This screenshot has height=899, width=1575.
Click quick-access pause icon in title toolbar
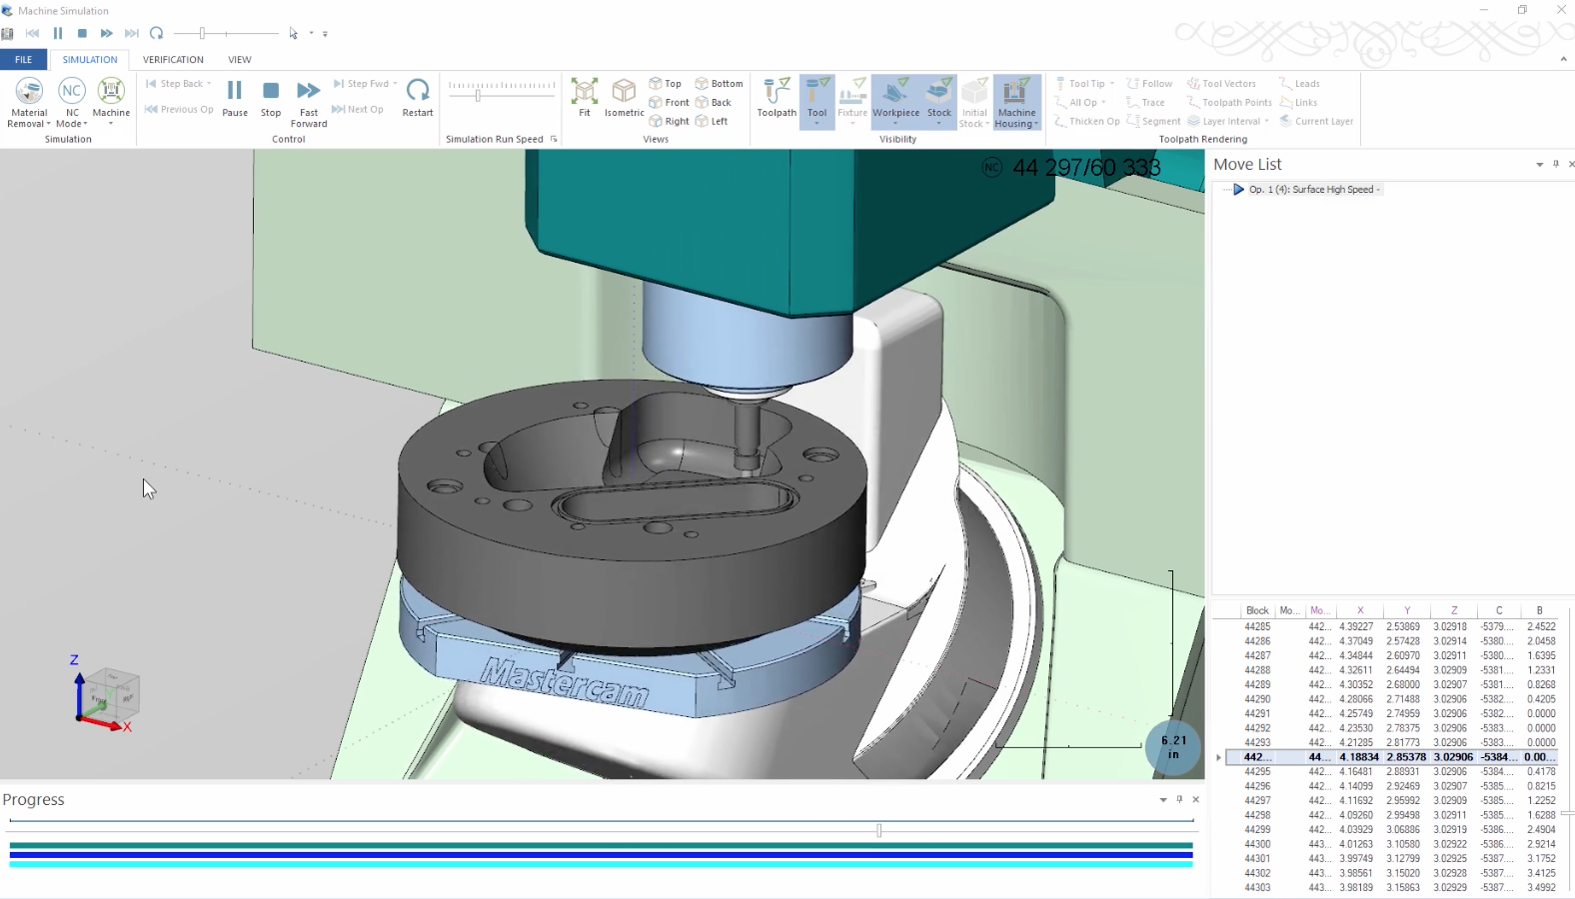coord(58,33)
